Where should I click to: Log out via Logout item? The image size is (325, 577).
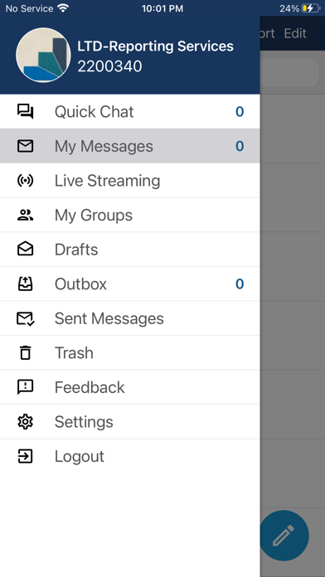click(130, 456)
